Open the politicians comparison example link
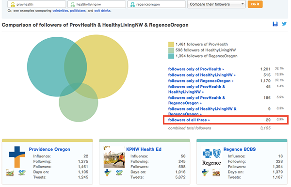Image resolution: width=291 pixels, height=187 pixels. click(78, 11)
